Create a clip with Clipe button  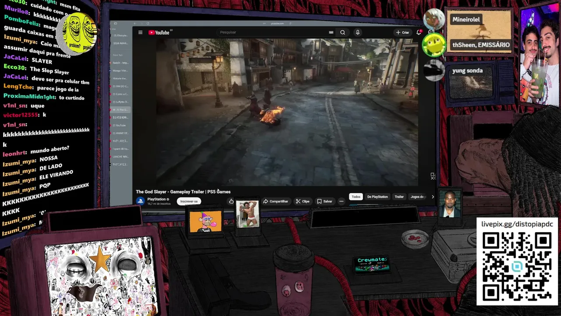click(302, 201)
